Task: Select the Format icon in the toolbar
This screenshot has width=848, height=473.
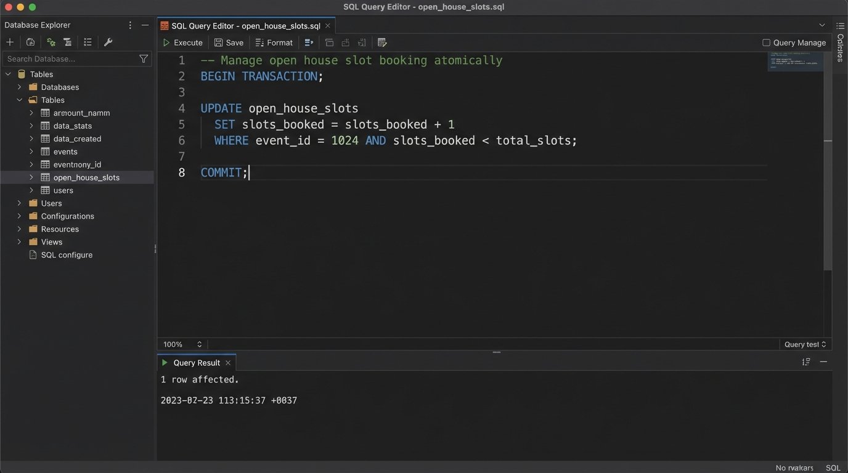Action: pos(259,42)
